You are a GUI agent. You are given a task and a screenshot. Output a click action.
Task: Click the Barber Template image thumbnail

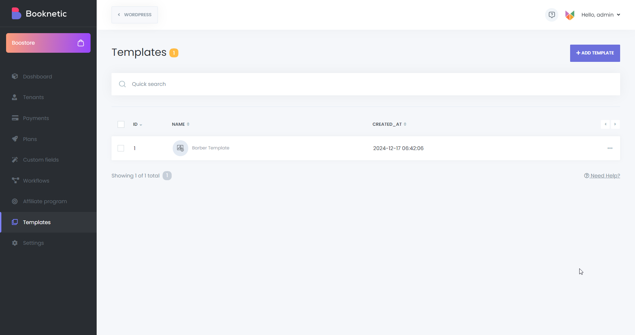(x=180, y=148)
